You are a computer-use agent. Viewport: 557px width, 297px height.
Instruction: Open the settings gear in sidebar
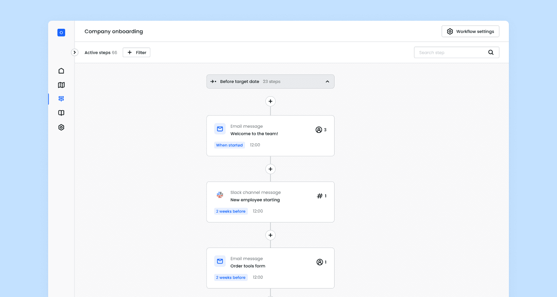tap(61, 127)
